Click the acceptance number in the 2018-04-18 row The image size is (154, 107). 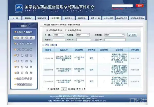click(x=48, y=81)
